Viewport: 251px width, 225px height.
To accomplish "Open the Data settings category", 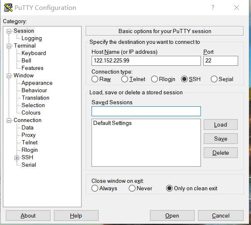I will [27, 127].
